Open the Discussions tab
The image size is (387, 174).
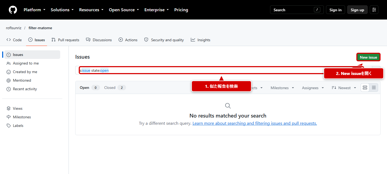(99, 40)
